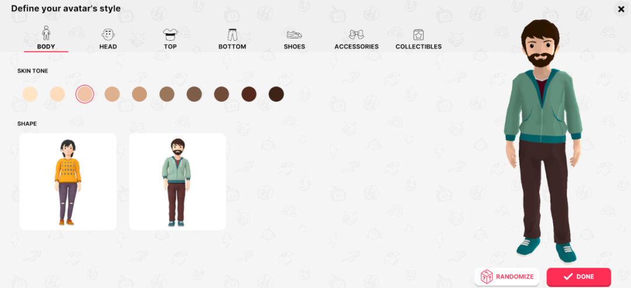Image resolution: width=631 pixels, height=288 pixels.
Task: Open the Head category icon
Action: [x=108, y=34]
